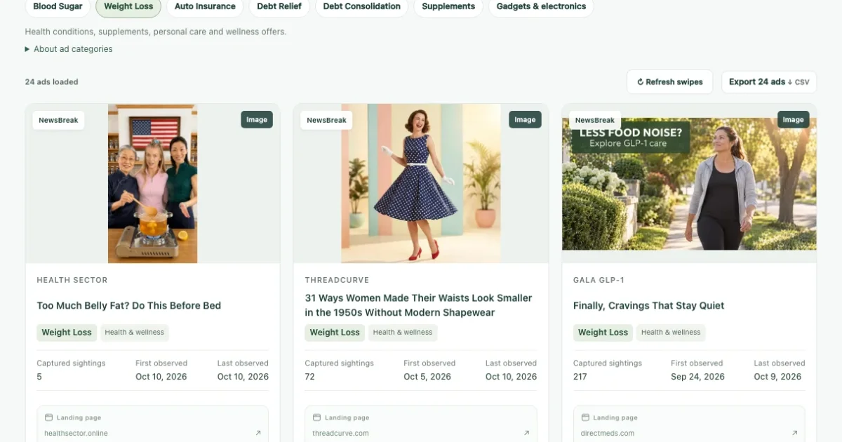
Task: Open external arrow for threadcurve.com landing page
Action: point(526,433)
